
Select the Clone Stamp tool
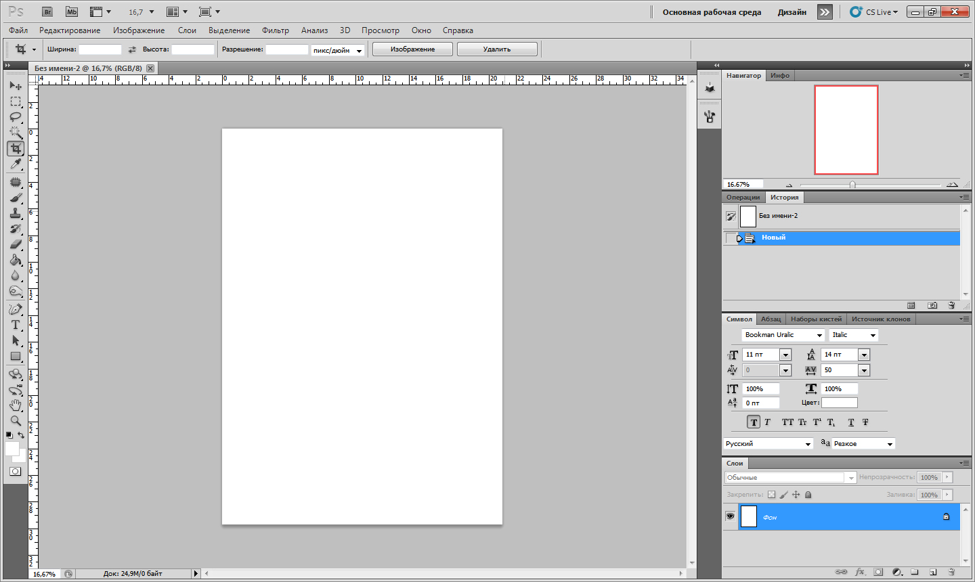[16, 213]
